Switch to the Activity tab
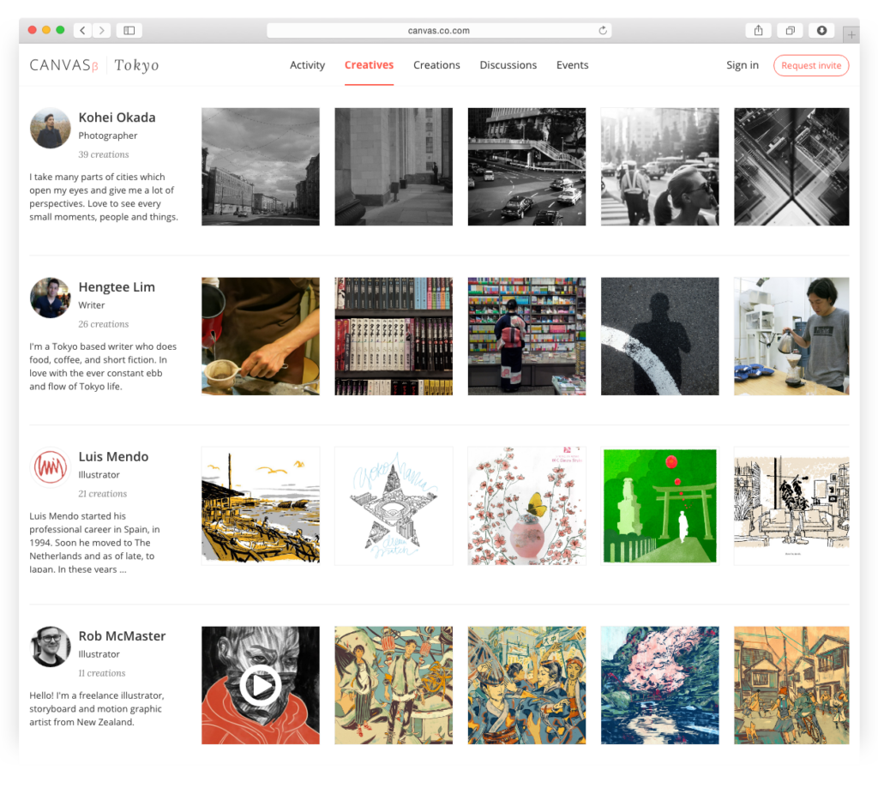The width and height of the screenshot is (878, 794). 307,65
